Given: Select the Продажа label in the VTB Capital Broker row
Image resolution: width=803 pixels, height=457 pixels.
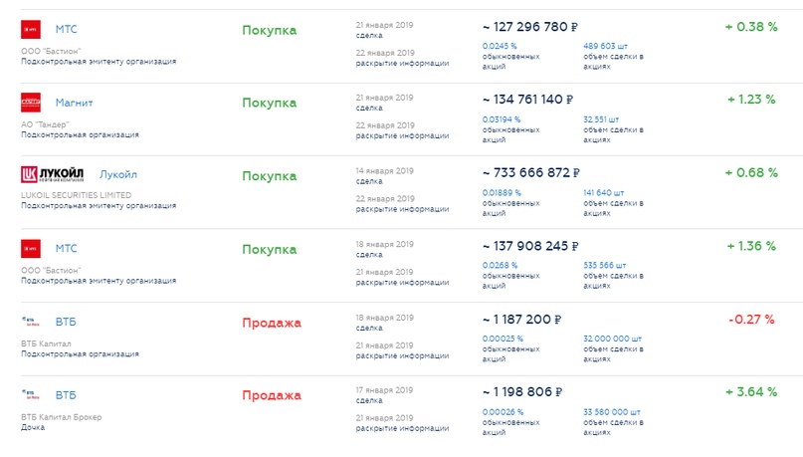Looking at the screenshot, I should [271, 395].
